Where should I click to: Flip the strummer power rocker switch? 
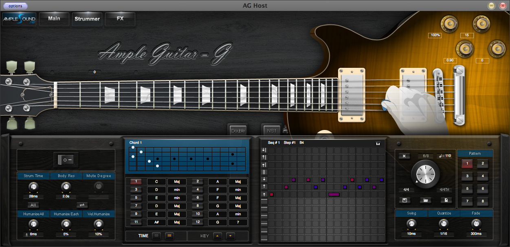[66, 160]
